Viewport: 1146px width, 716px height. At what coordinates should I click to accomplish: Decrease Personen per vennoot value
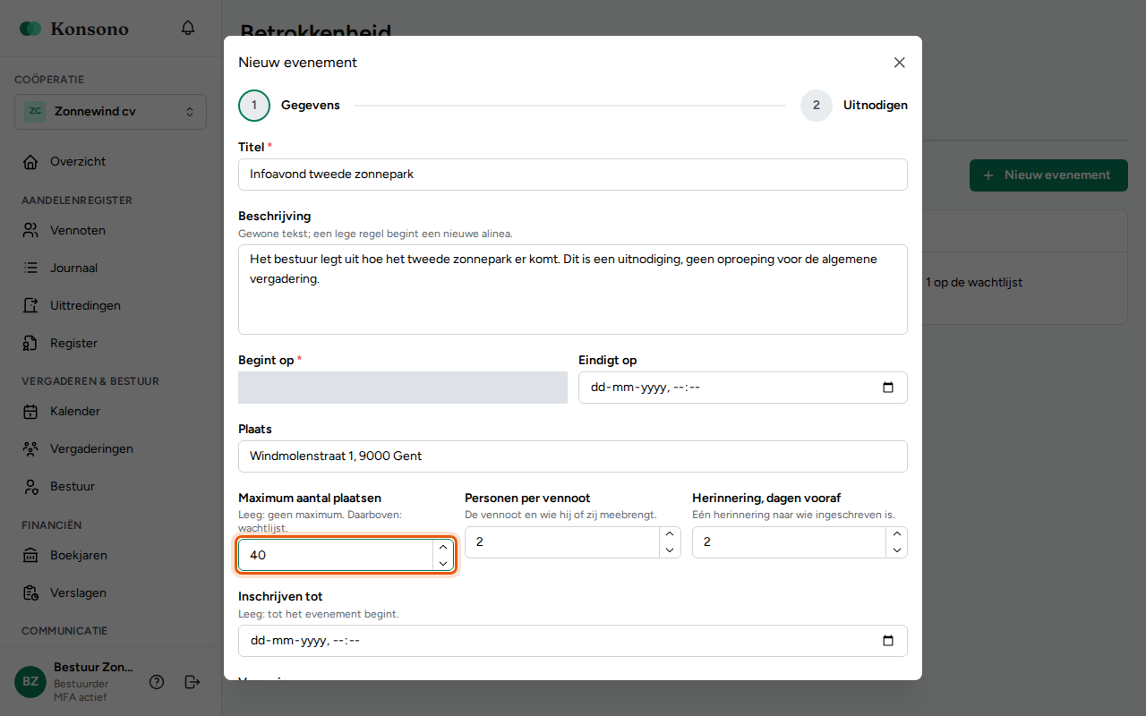[670, 550]
